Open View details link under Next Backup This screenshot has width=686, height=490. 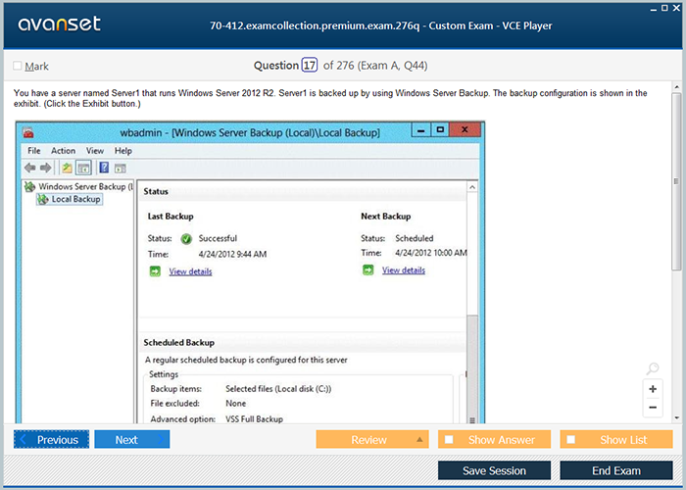tap(404, 270)
